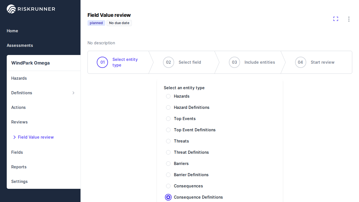Click the planned status badge
This screenshot has width=359, height=202.
coord(96,23)
